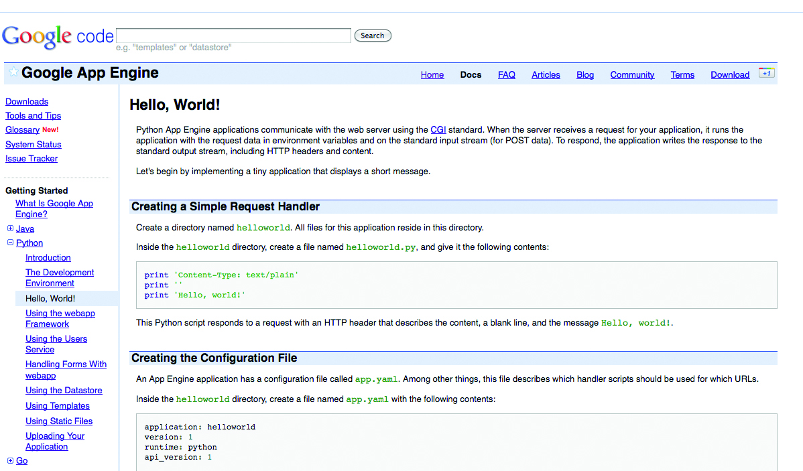Viewport: 803px width, 471px height.
Task: Follow the CGI standard link
Action: (438, 130)
